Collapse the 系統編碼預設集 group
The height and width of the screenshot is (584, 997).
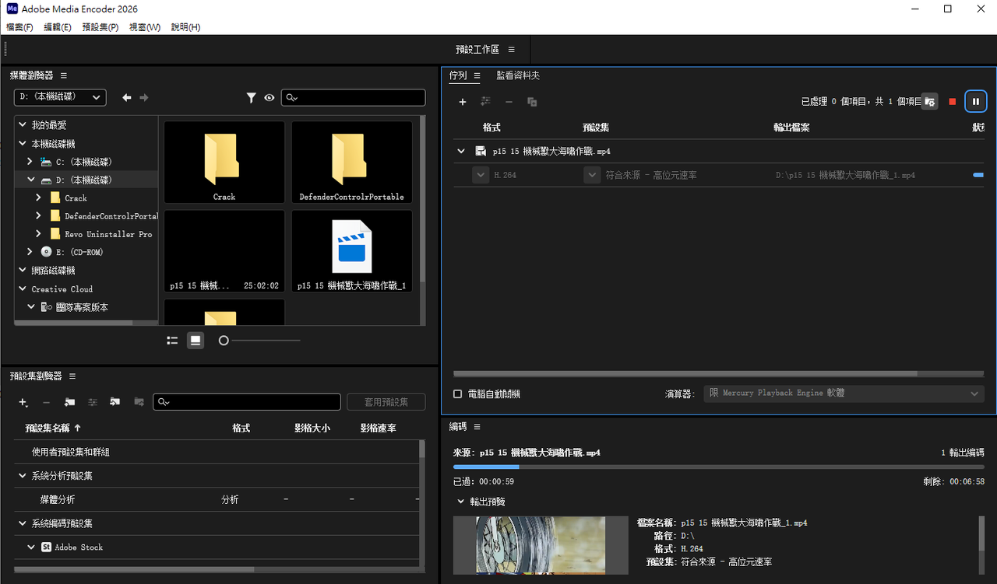[x=22, y=523]
